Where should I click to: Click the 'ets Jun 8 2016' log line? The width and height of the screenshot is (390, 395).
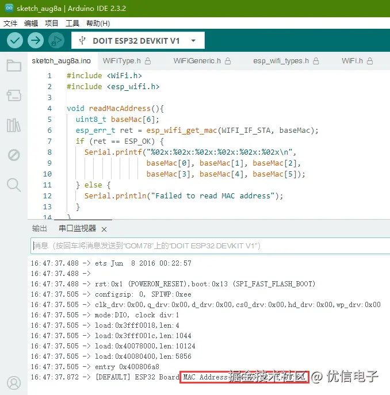(x=143, y=263)
